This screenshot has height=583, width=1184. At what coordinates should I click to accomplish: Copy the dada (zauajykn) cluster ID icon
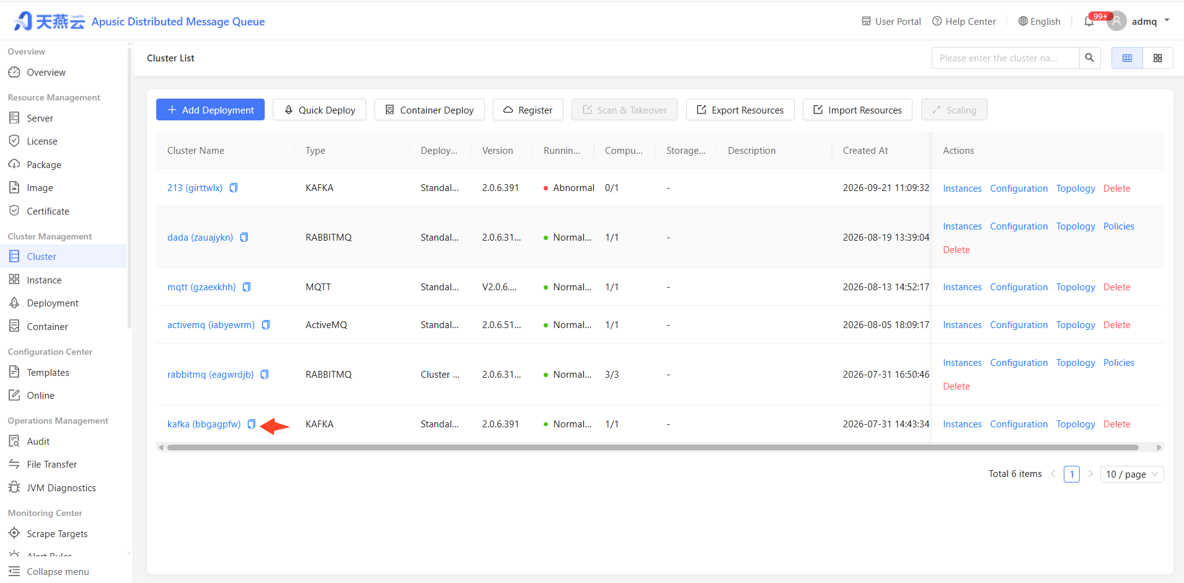coord(244,238)
